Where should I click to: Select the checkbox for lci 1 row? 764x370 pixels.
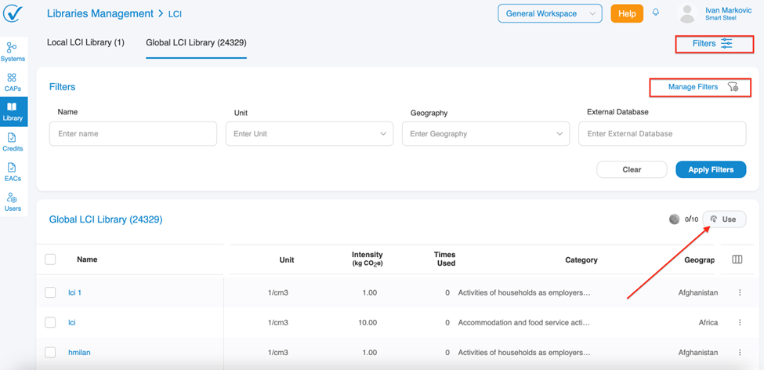point(50,292)
